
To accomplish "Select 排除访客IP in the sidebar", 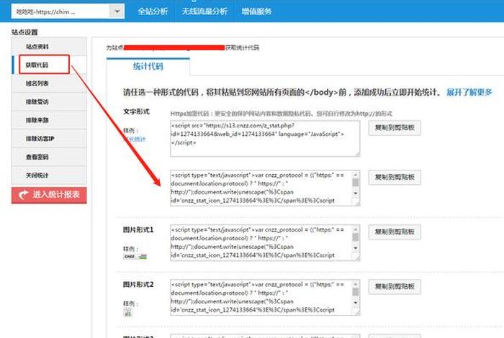I will click(x=49, y=138).
